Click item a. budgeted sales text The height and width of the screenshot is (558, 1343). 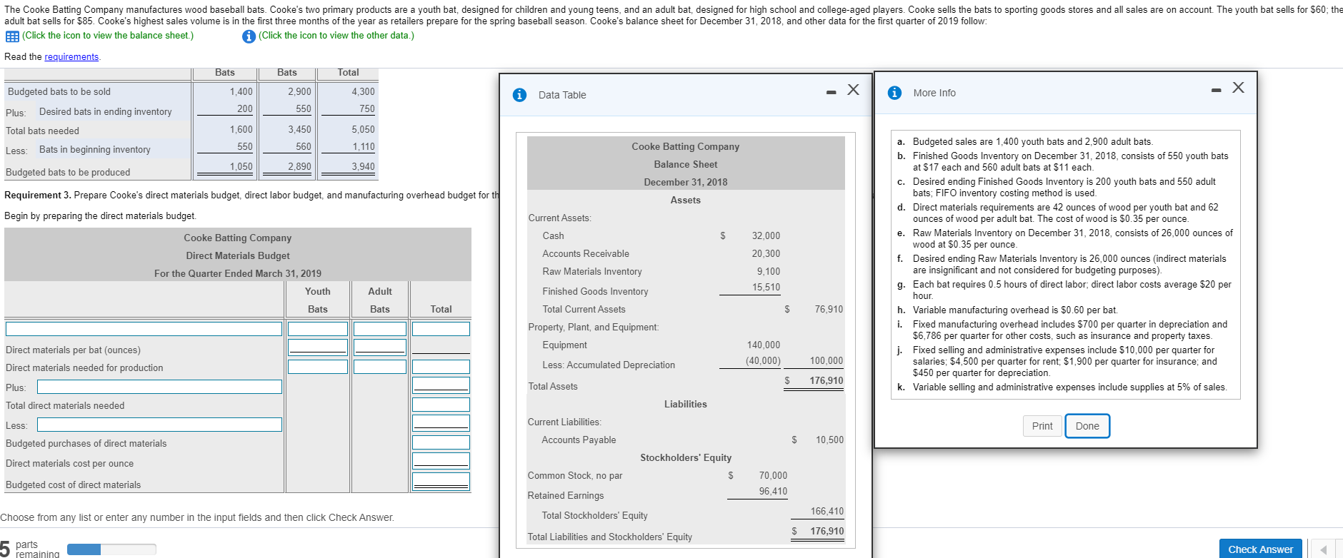coord(1033,142)
